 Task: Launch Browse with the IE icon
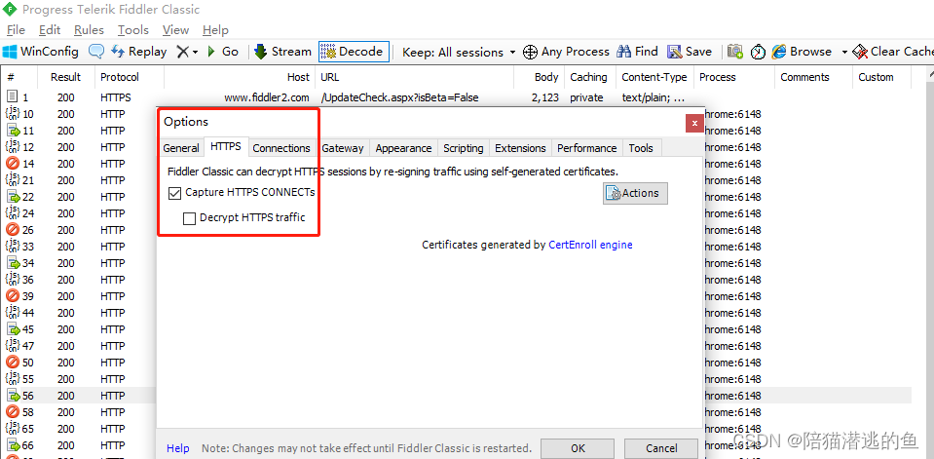tap(802, 52)
